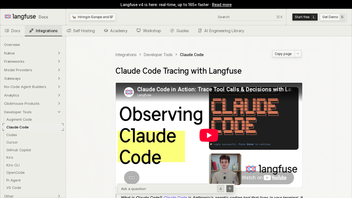Click Developer Tools breadcrumb link
352x198 pixels.
[158, 55]
